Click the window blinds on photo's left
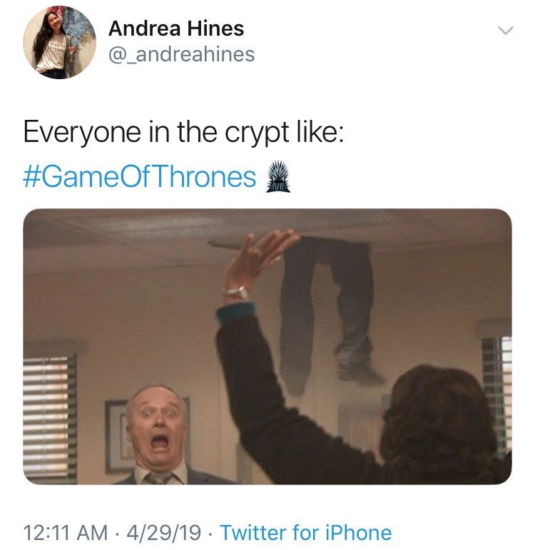Viewport: 535px width, 550px height. tap(50, 418)
